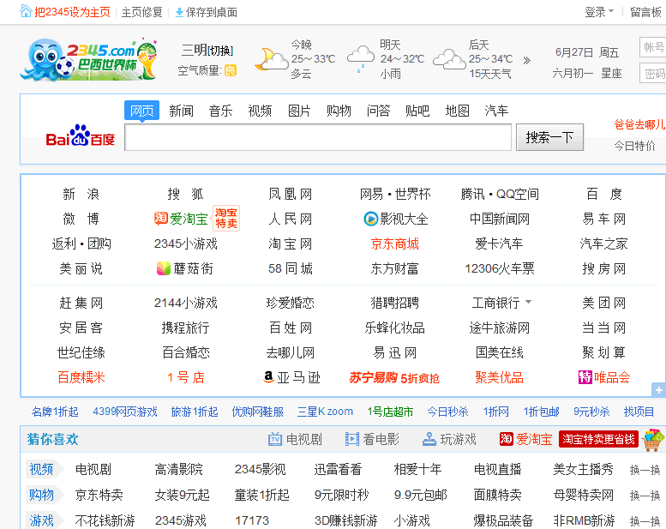Click the play icon beside 影视大全
The image size is (666, 529).
tap(371, 219)
